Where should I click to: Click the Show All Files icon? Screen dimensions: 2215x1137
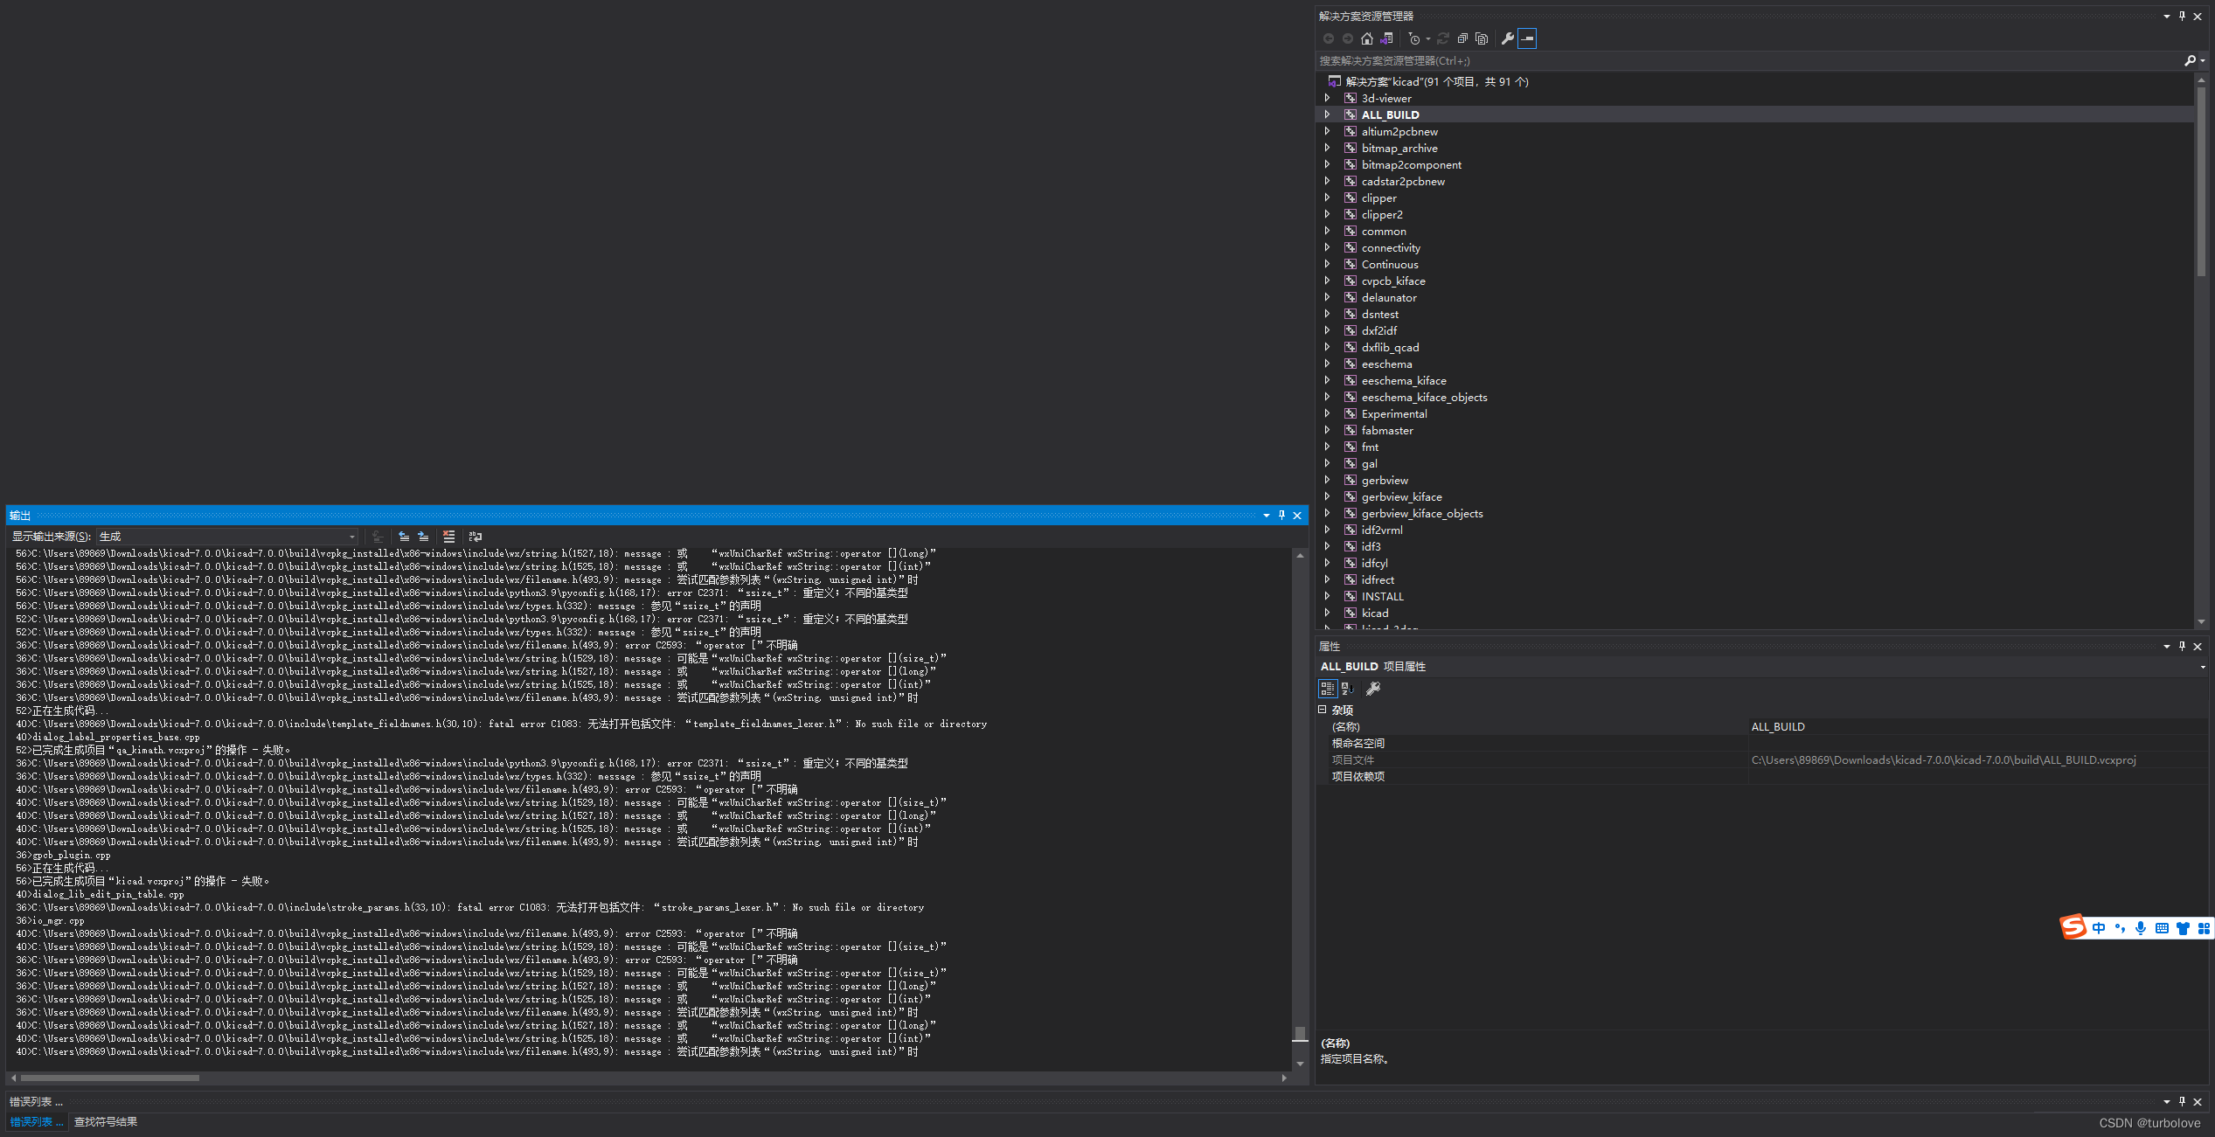tap(1482, 38)
